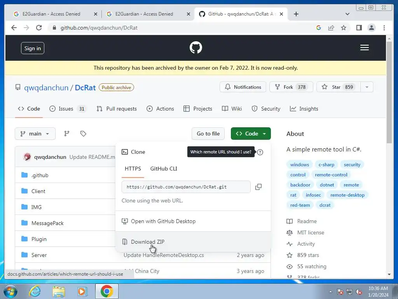398x299 pixels.
Task: Open the hamburger navigation menu
Action: point(364,47)
